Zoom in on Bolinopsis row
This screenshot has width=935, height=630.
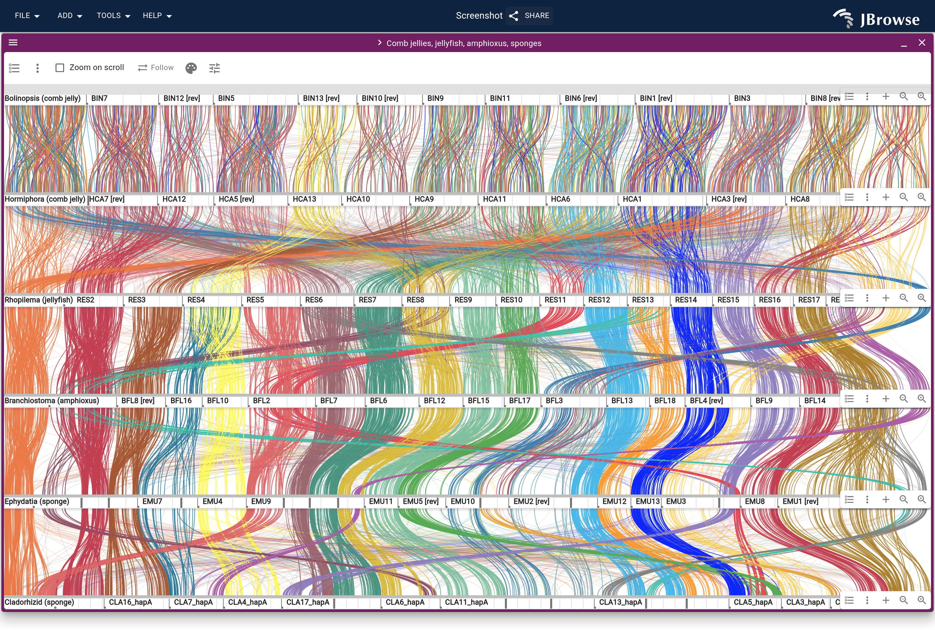click(x=922, y=97)
